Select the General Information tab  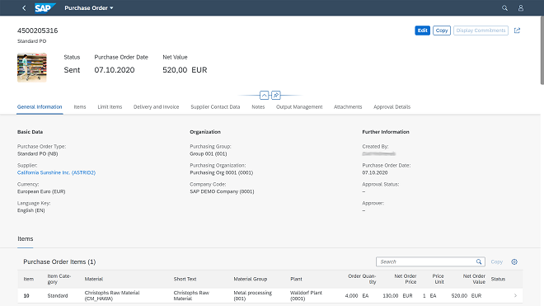pos(40,107)
